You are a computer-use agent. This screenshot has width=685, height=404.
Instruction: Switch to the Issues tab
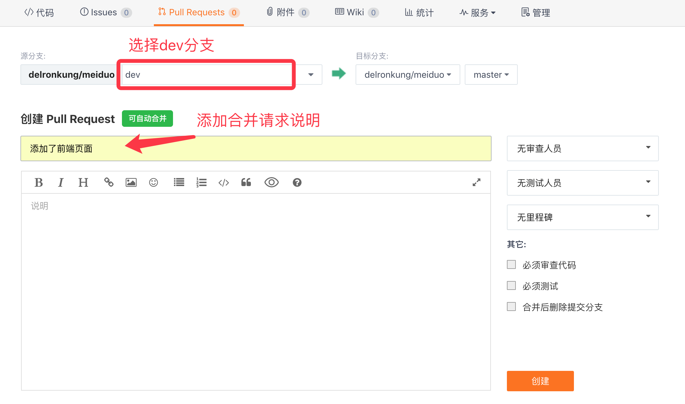[x=106, y=13]
